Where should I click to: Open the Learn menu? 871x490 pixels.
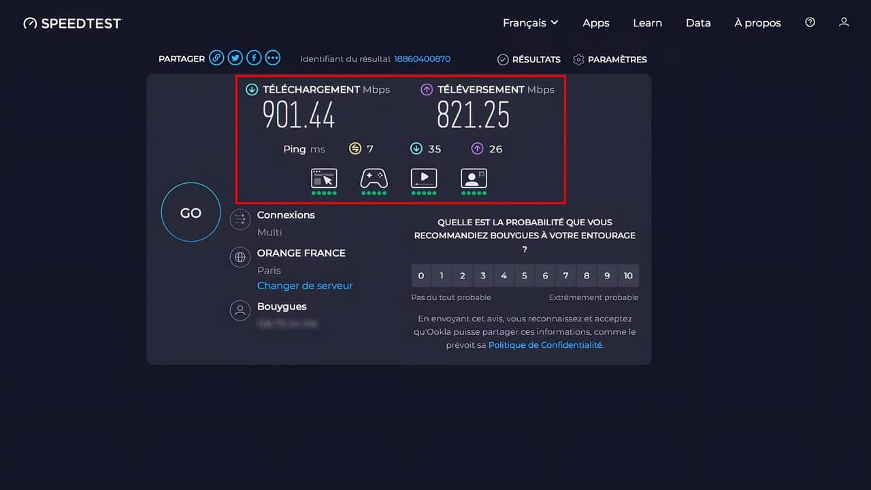point(647,22)
